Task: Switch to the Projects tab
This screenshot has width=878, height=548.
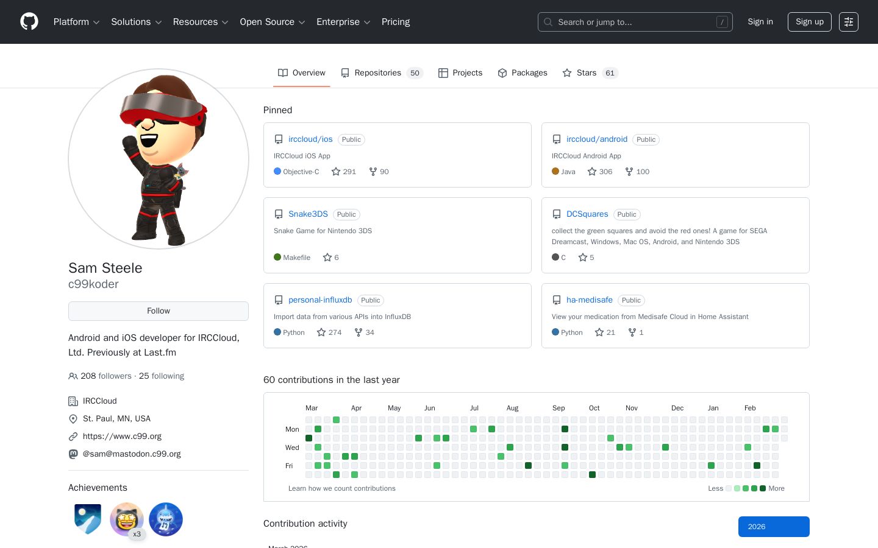Action: (x=460, y=73)
